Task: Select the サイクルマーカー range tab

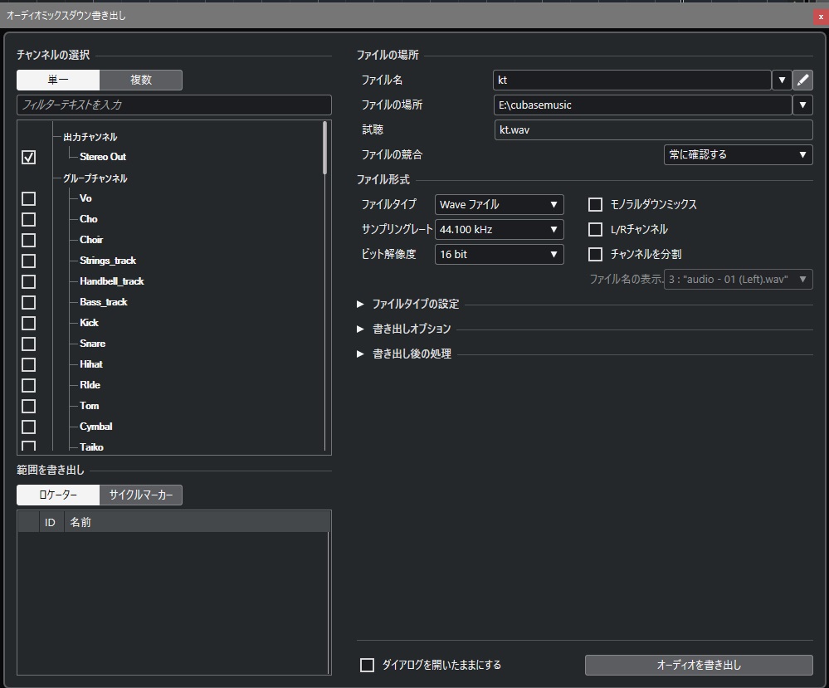Action: (x=140, y=495)
